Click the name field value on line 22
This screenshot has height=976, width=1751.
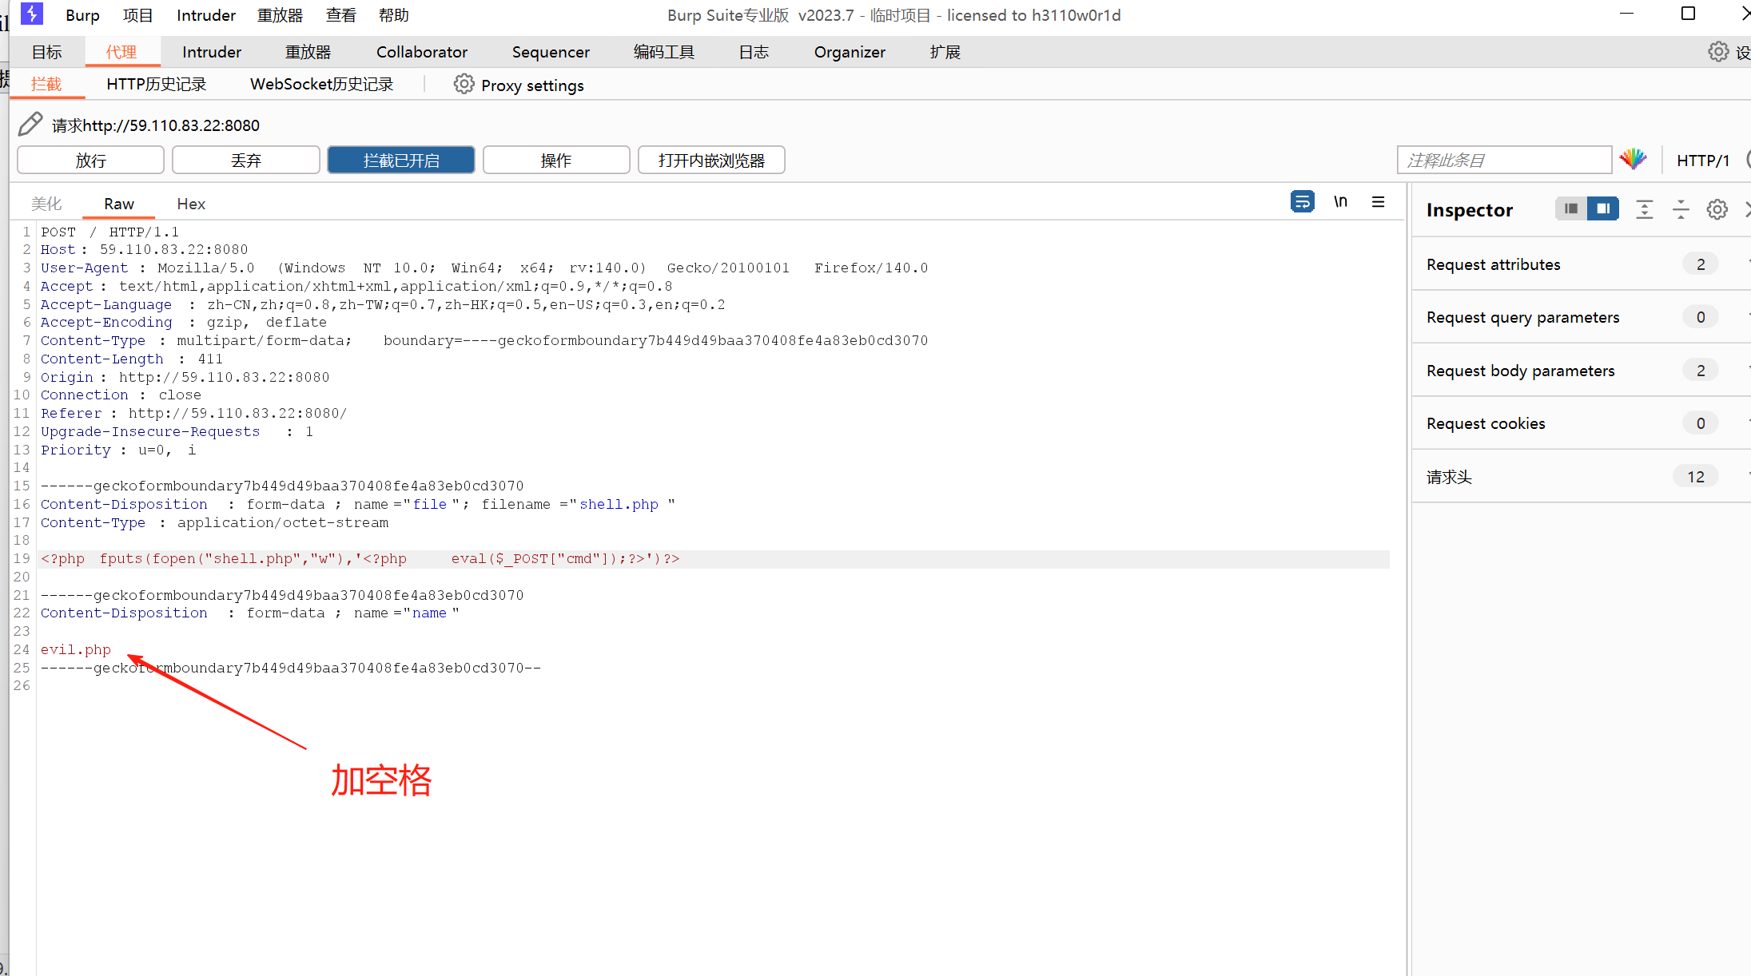point(429,613)
